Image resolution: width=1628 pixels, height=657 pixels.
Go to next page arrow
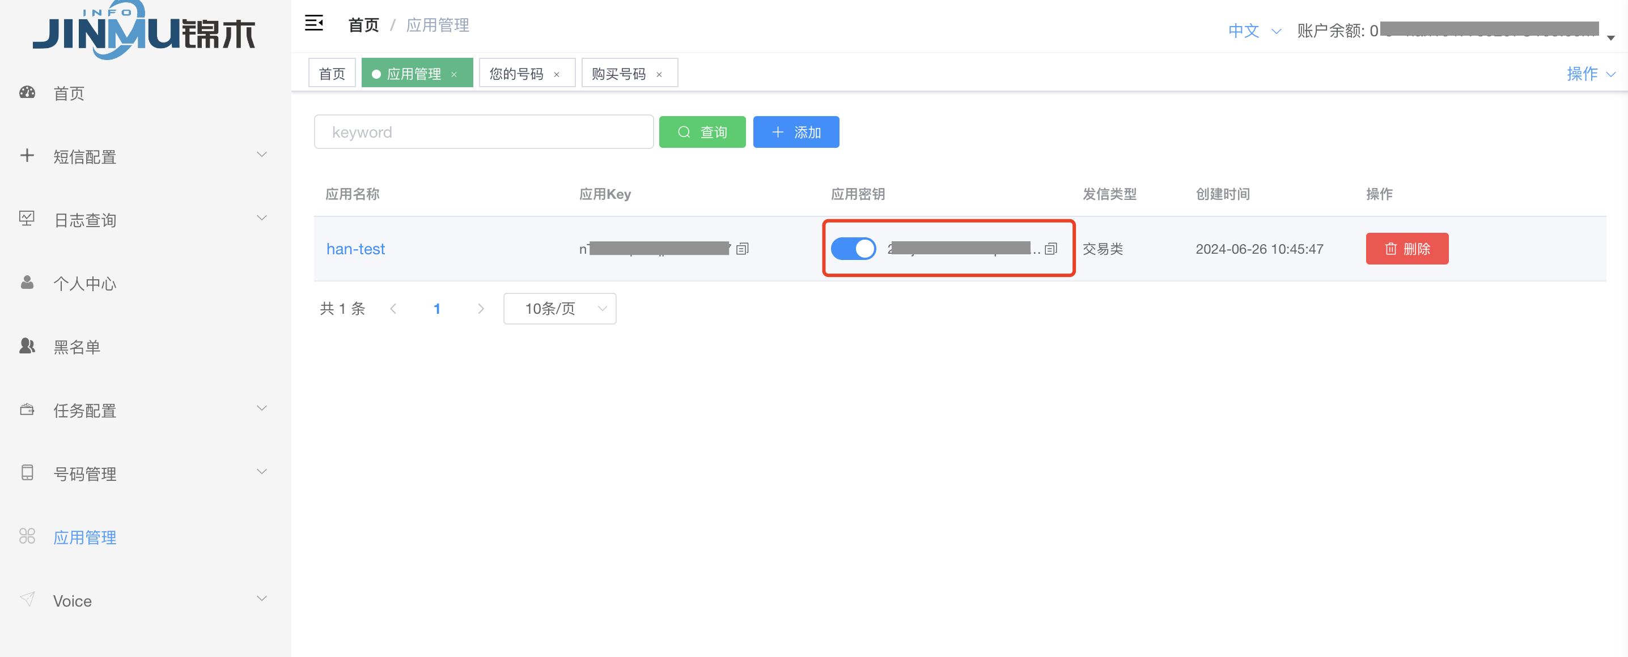pos(481,308)
